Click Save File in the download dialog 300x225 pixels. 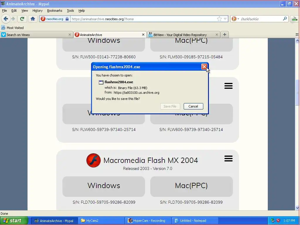[170, 106]
